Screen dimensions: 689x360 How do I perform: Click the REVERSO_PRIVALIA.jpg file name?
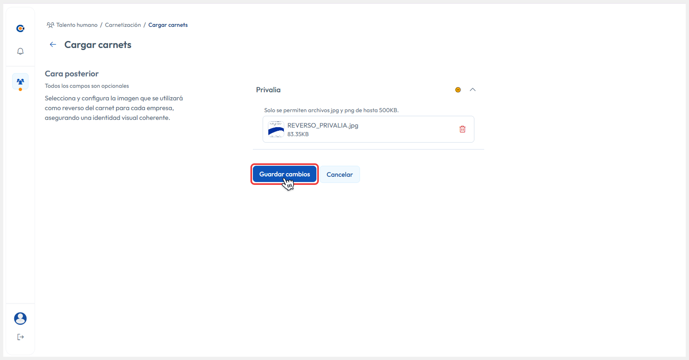coord(323,126)
